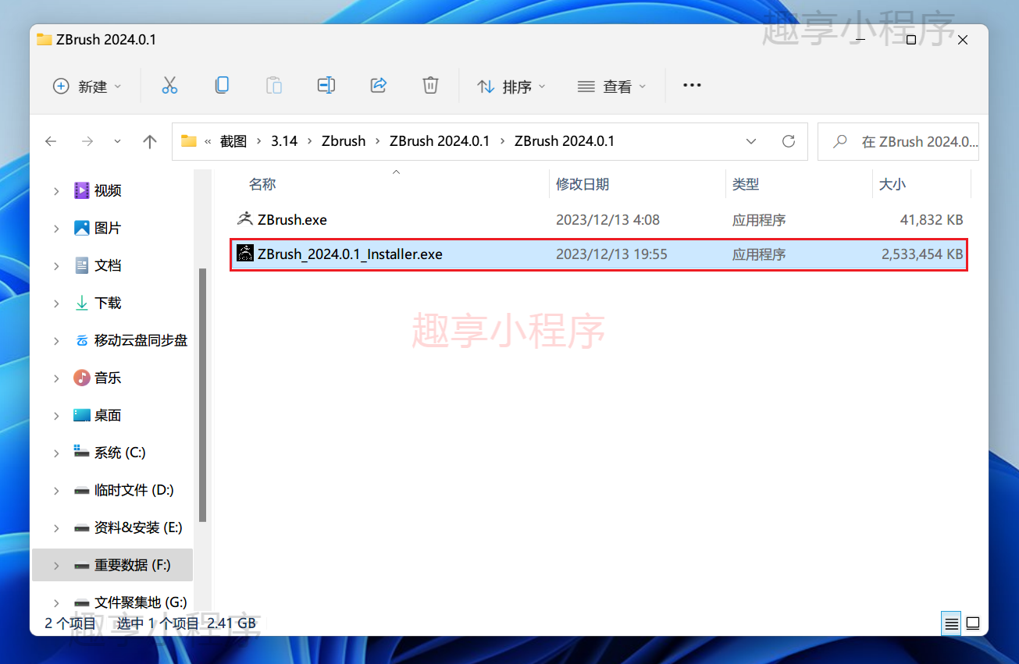This screenshot has height=664, width=1019.
Task: Open 资料&安装 (E:) drive
Action: (x=138, y=527)
